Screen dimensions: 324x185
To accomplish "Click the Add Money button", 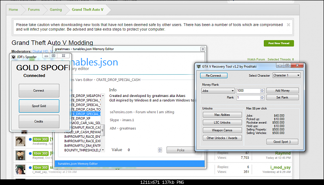I will click(x=282, y=90).
